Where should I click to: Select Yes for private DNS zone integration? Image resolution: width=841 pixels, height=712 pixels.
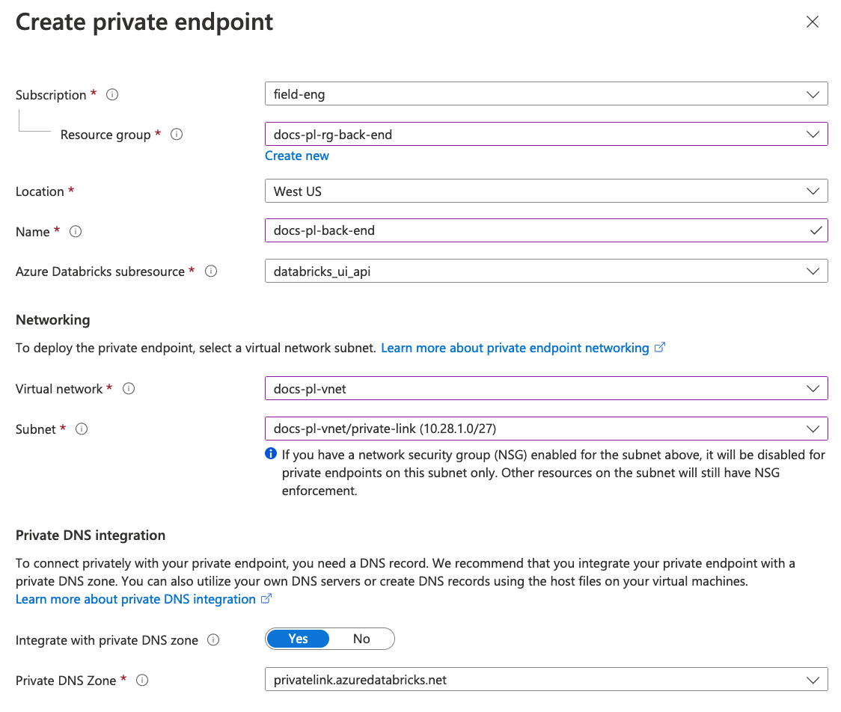pos(298,639)
